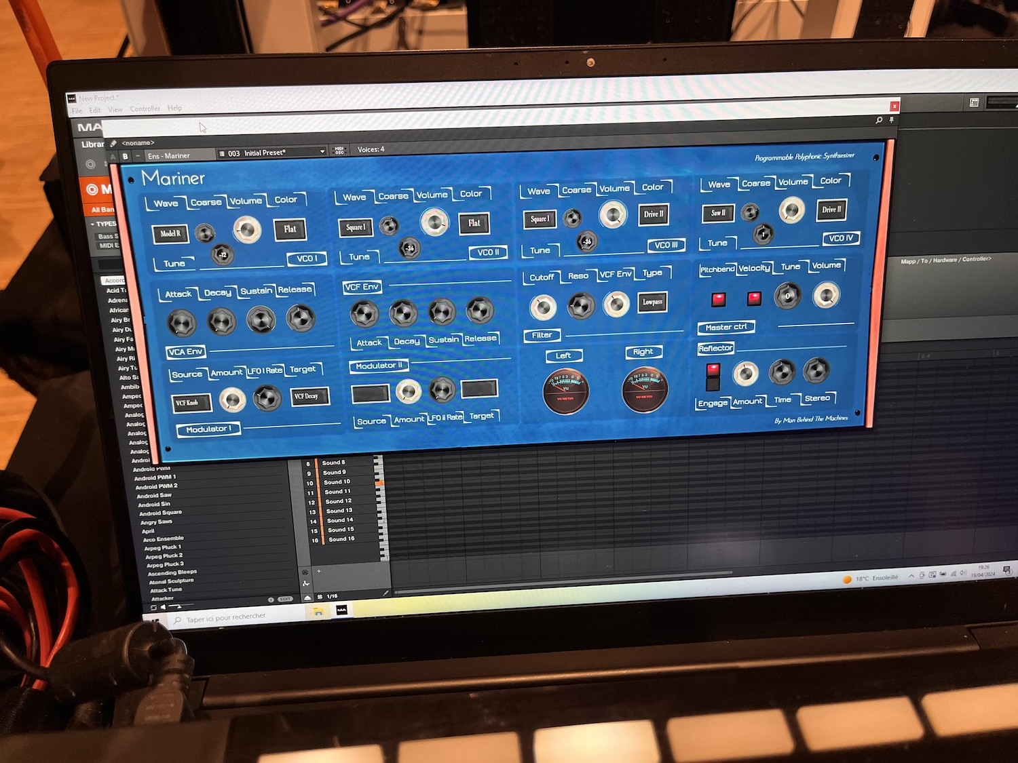Screen dimensions: 1018x763
Task: Click the EDIT button in the browser footer
Action: point(285,599)
